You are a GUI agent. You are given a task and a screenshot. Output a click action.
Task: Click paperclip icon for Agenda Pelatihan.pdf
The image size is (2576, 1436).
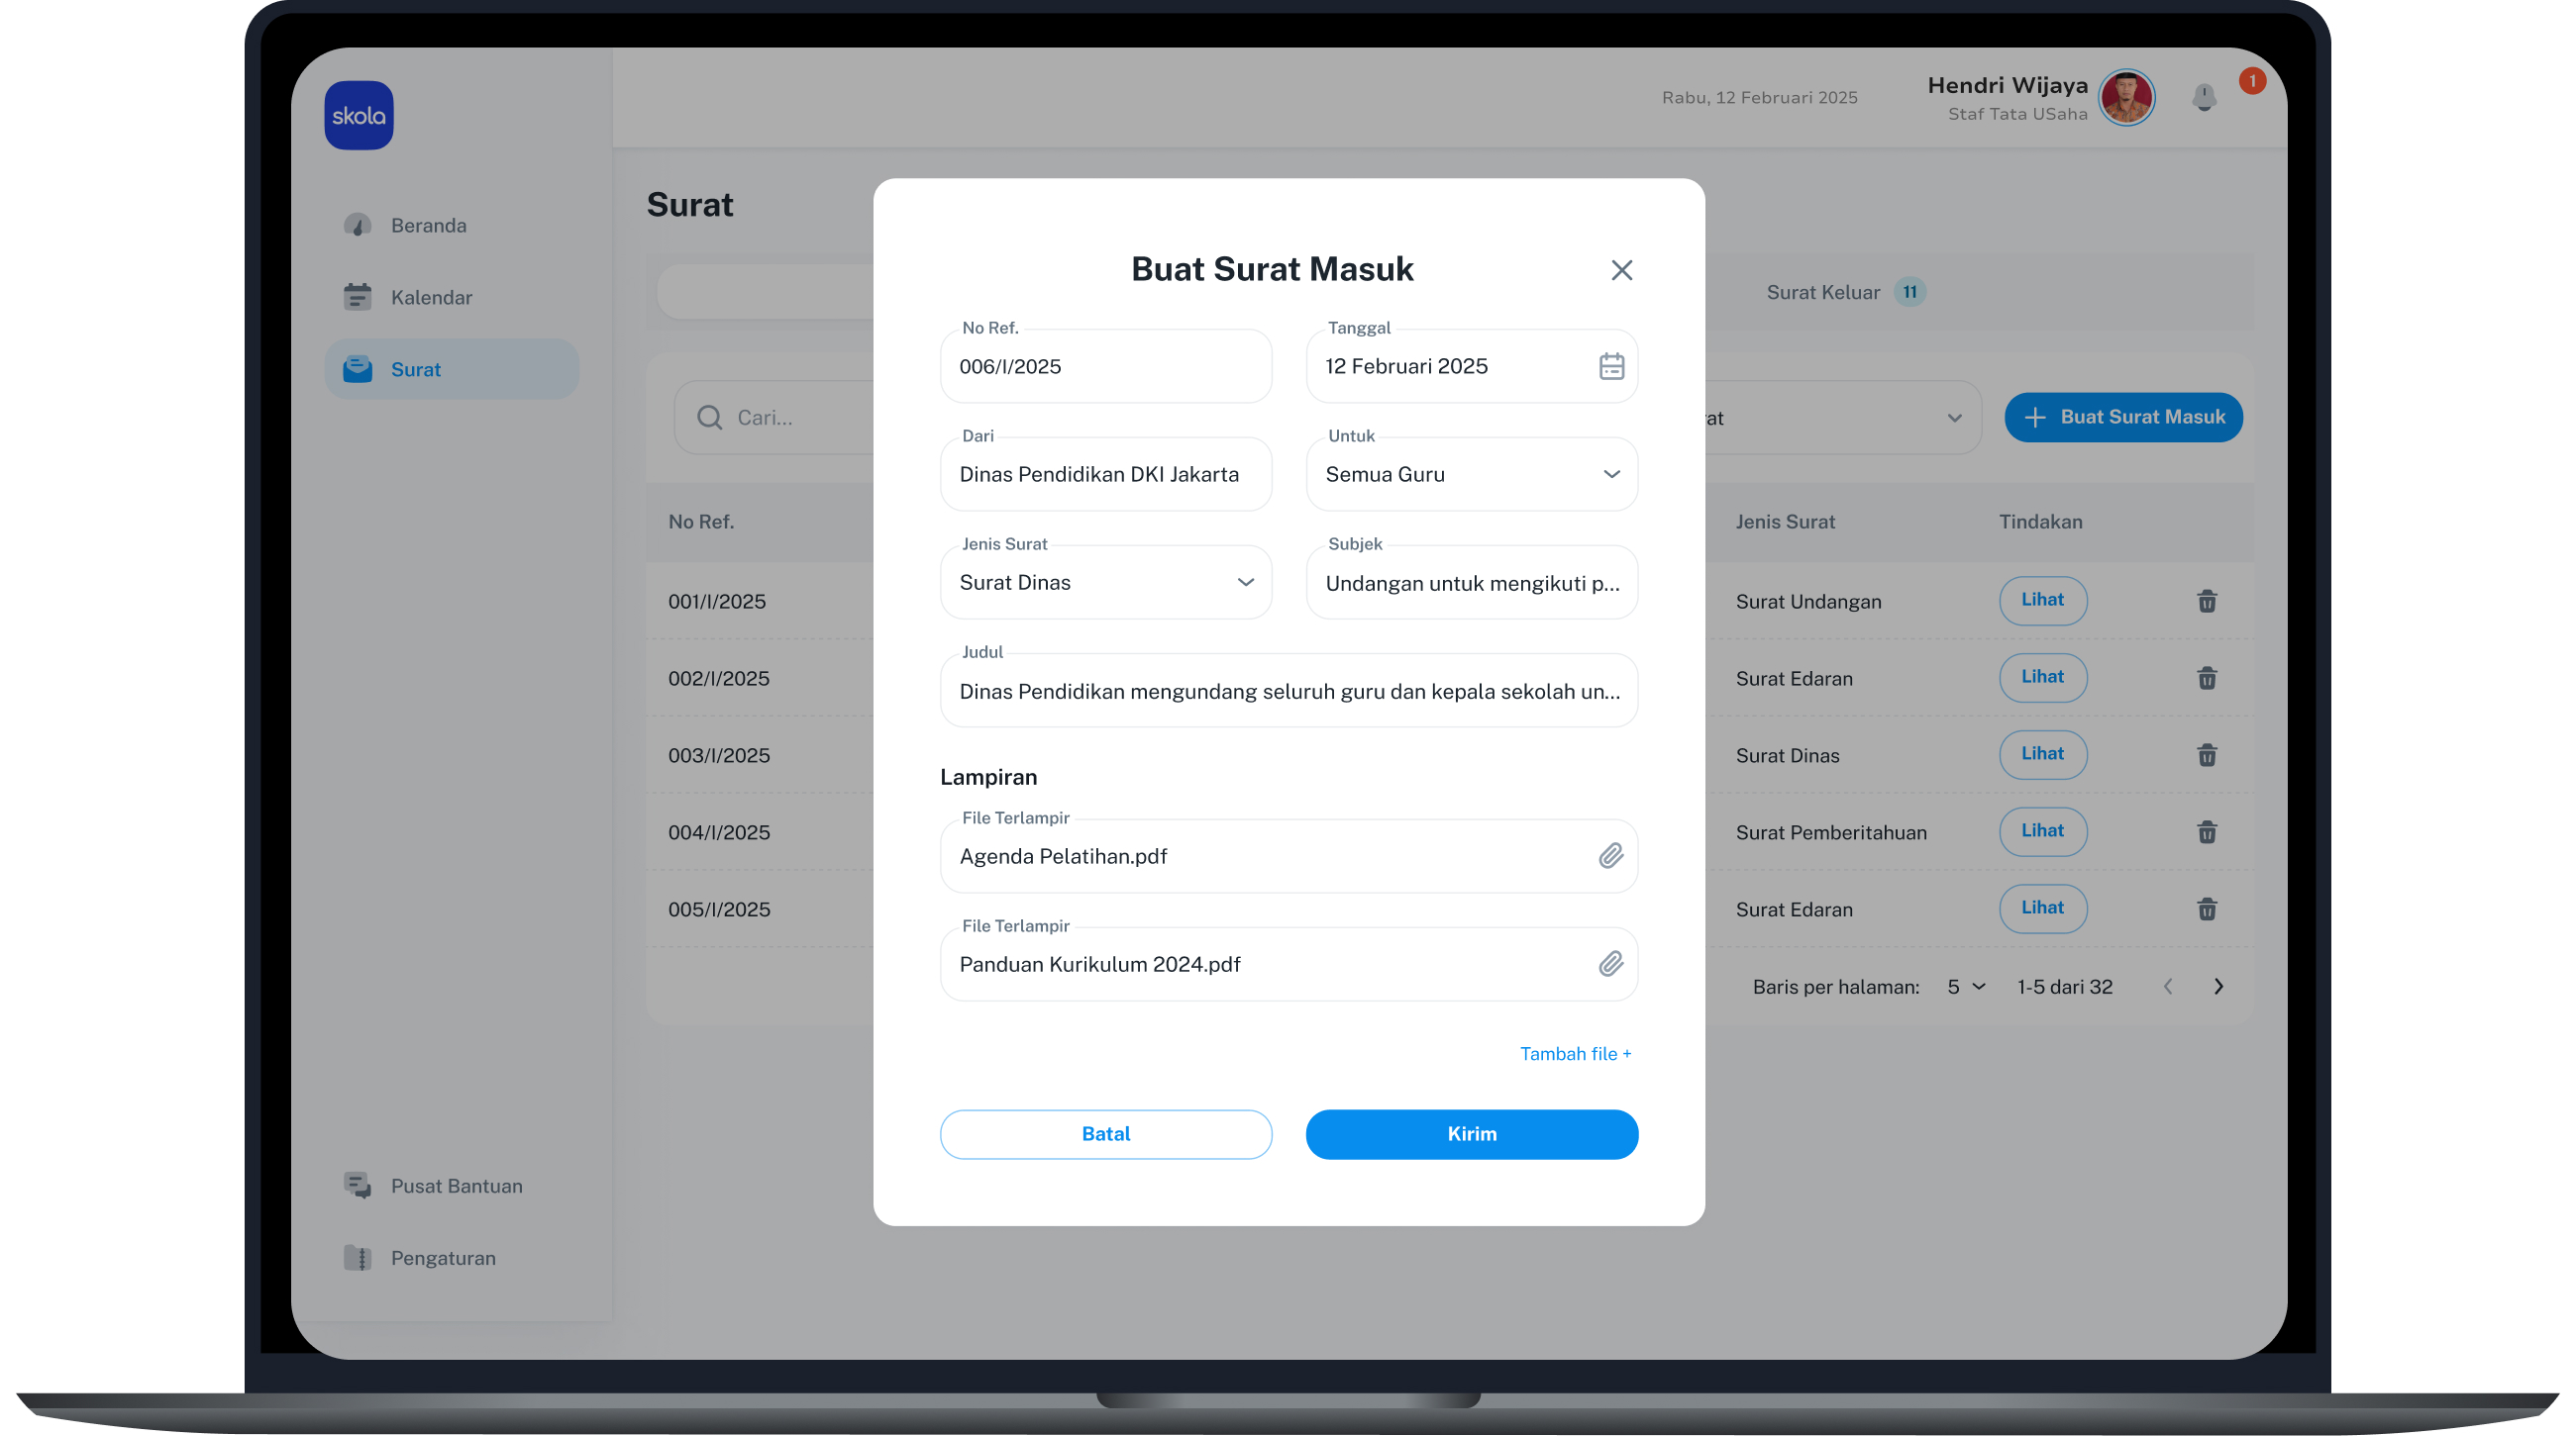tap(1610, 855)
